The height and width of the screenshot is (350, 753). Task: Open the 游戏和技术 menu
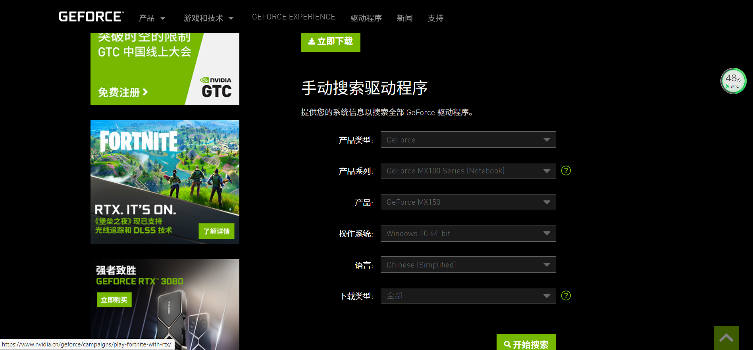(208, 18)
